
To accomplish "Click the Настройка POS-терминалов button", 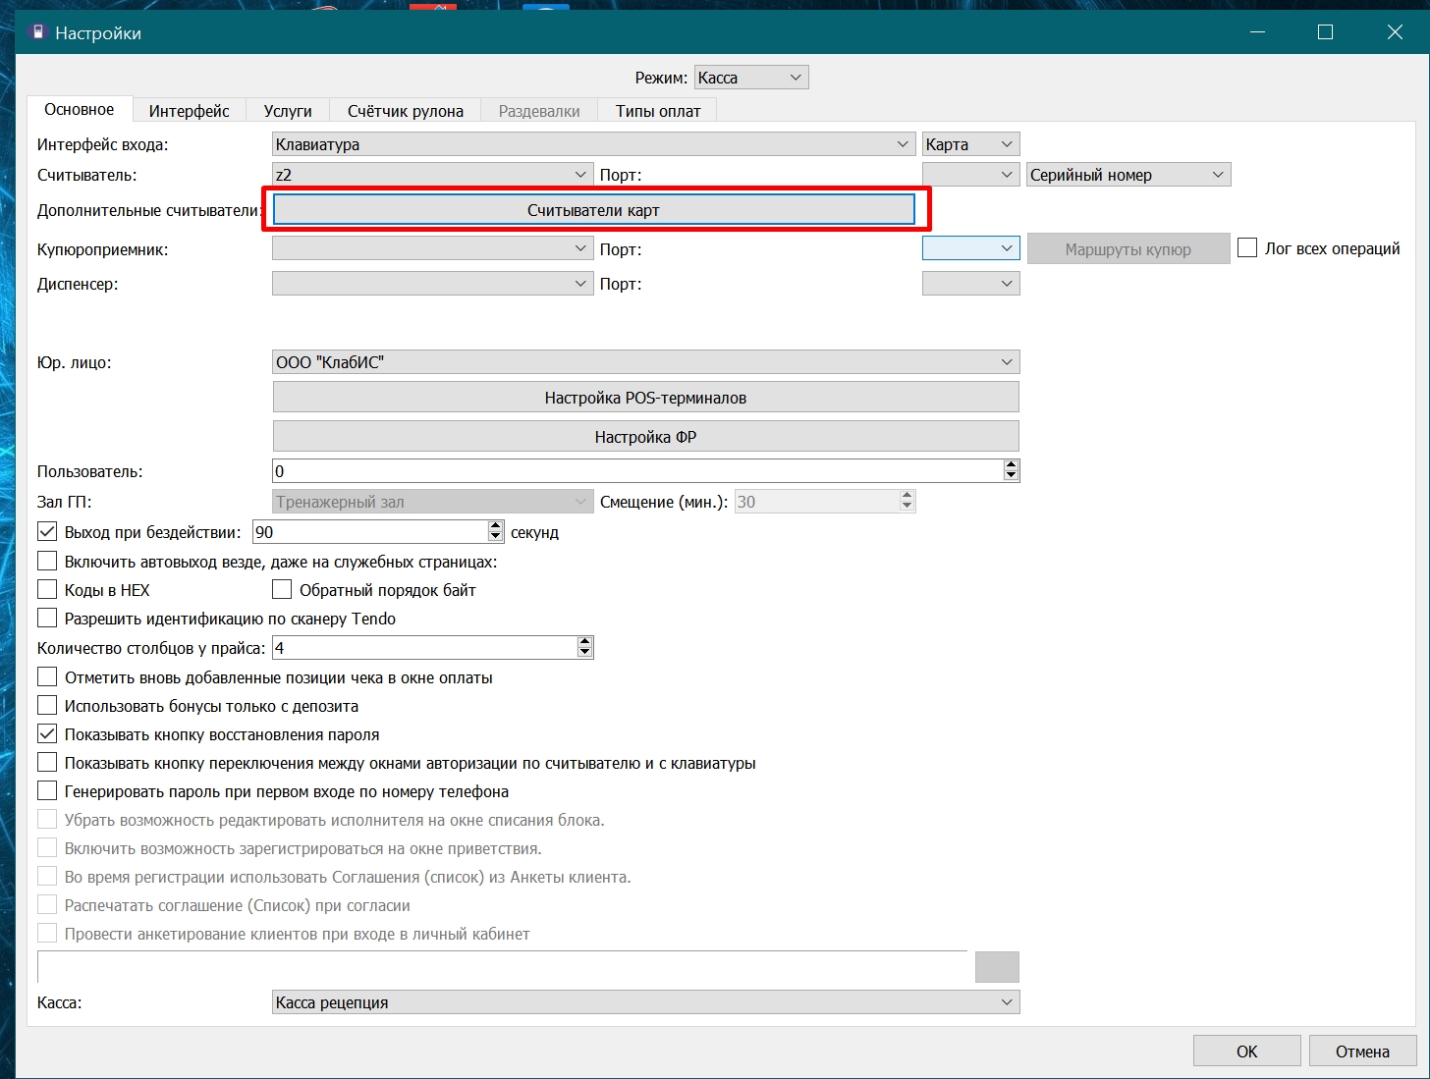I will (x=645, y=398).
